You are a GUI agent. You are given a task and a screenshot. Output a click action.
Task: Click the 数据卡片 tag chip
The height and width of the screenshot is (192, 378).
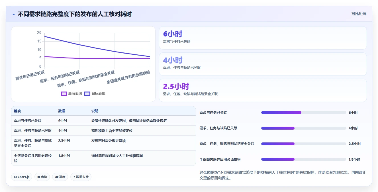point(81,177)
